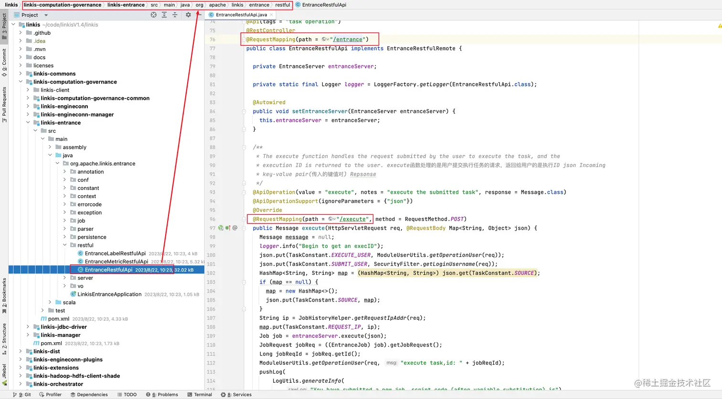
Task: Close the EntranceRestfulApi.java editor tab
Action: coord(272,15)
